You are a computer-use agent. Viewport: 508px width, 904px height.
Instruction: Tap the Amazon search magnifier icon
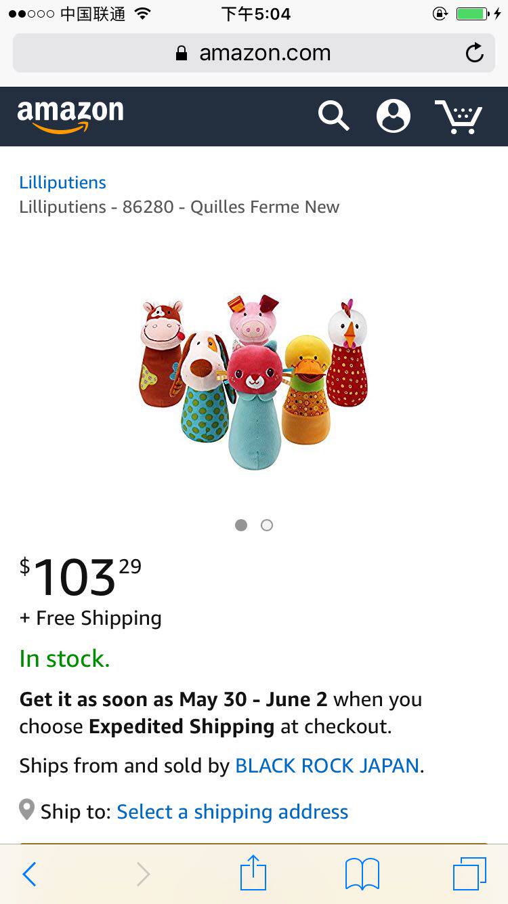[x=333, y=116]
